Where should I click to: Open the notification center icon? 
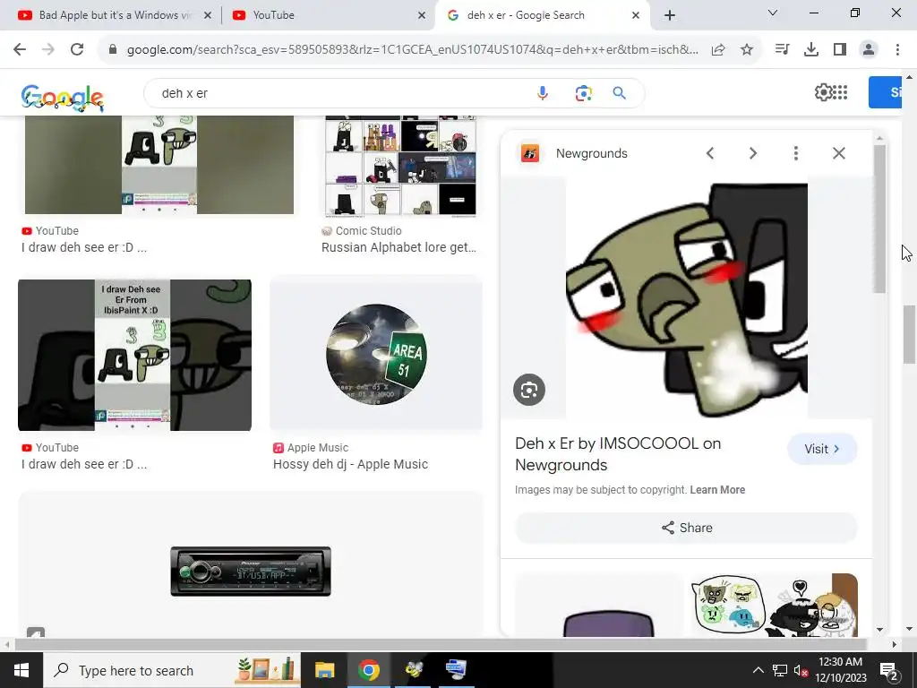pos(889,670)
